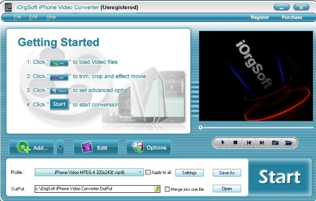The image size is (316, 201).
Task: Expand the arrow next to Add button
Action: coord(60,147)
